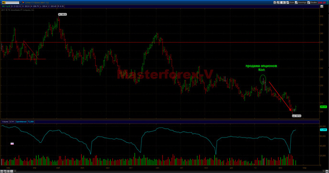Click the colored dots link icon by symbol
This screenshot has height=173, width=329.
point(23,2)
